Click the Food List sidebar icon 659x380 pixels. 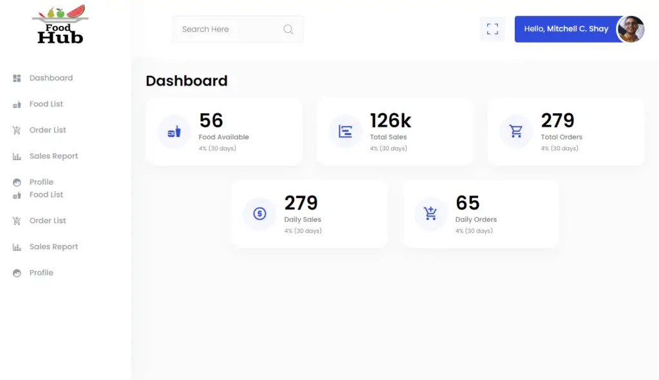[x=18, y=104]
